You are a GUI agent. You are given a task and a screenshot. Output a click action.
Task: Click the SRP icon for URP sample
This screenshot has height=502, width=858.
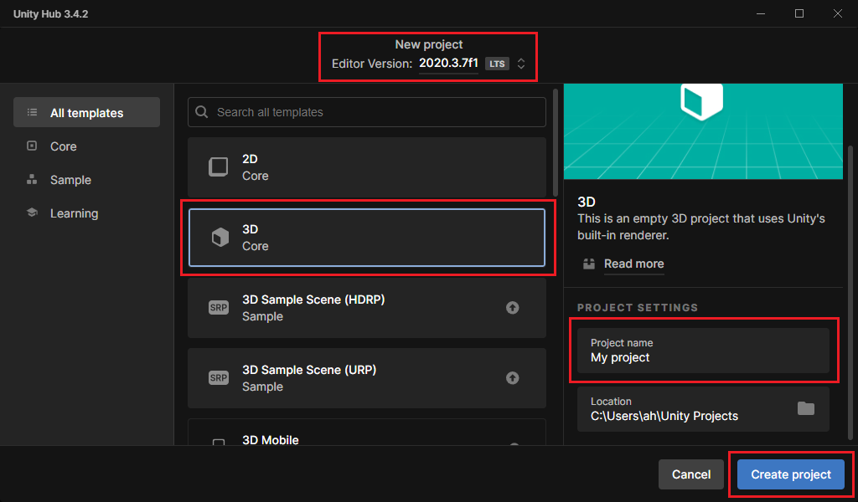coord(219,378)
